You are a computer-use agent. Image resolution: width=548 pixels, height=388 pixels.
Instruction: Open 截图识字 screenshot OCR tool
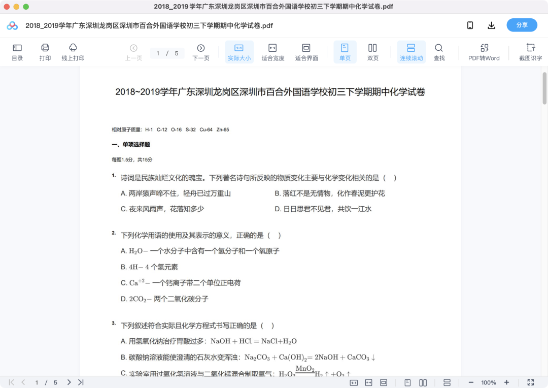coord(530,52)
